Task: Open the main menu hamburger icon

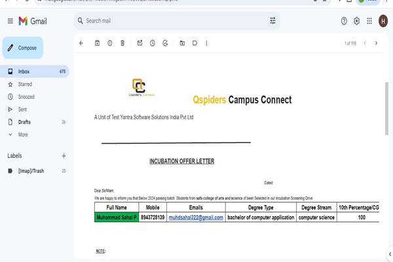Action: 10,21
